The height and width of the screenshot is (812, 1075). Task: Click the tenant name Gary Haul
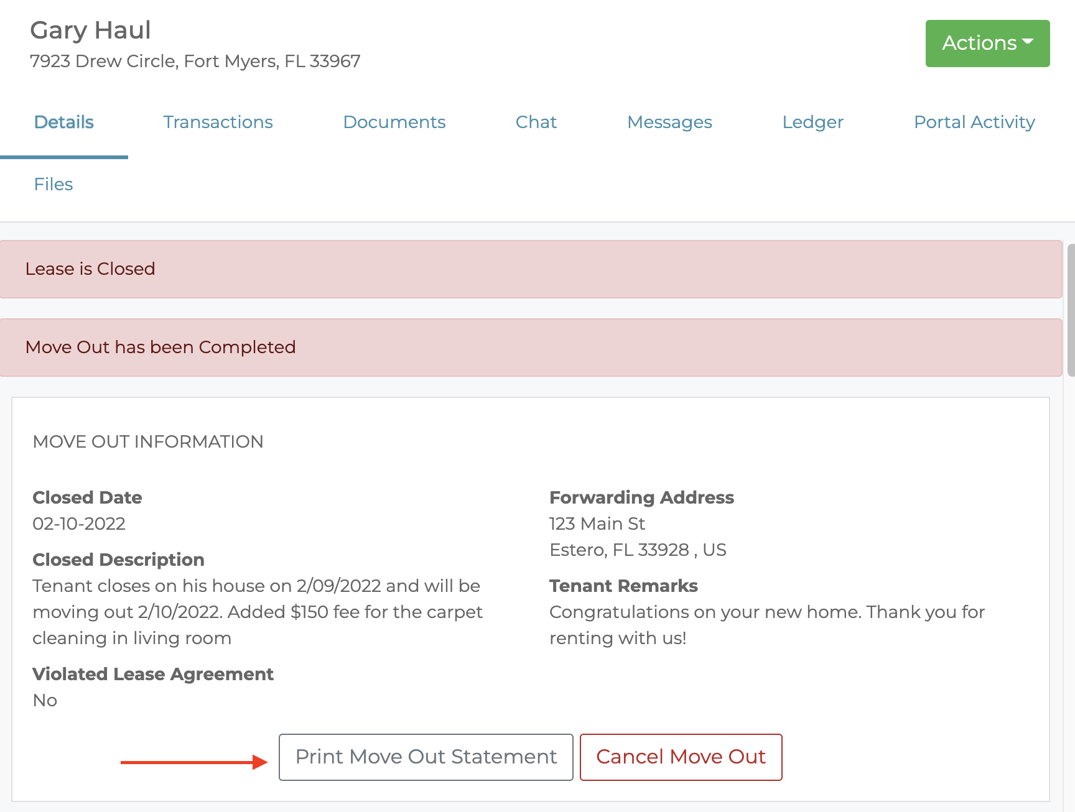coord(91,30)
